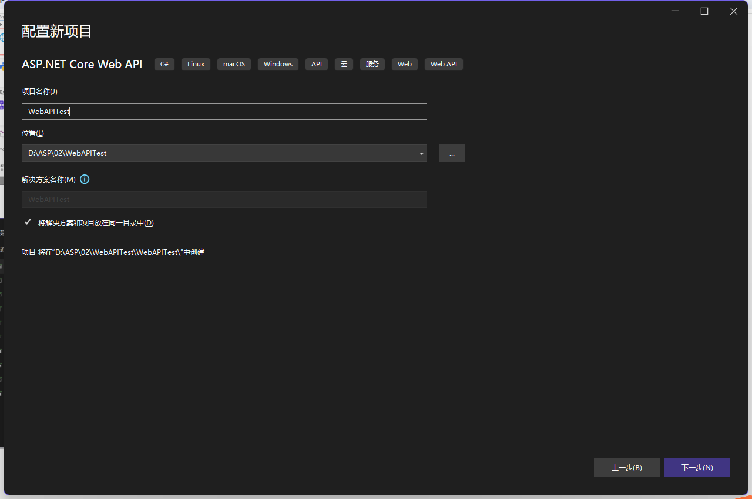Focus the project name field WebAPITest
Viewport: 752px width, 499px height.
point(224,112)
